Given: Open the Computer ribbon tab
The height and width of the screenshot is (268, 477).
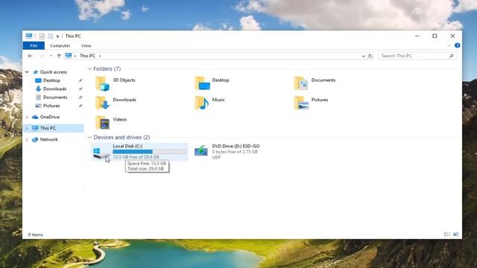Looking at the screenshot, I should pyautogui.click(x=60, y=45).
